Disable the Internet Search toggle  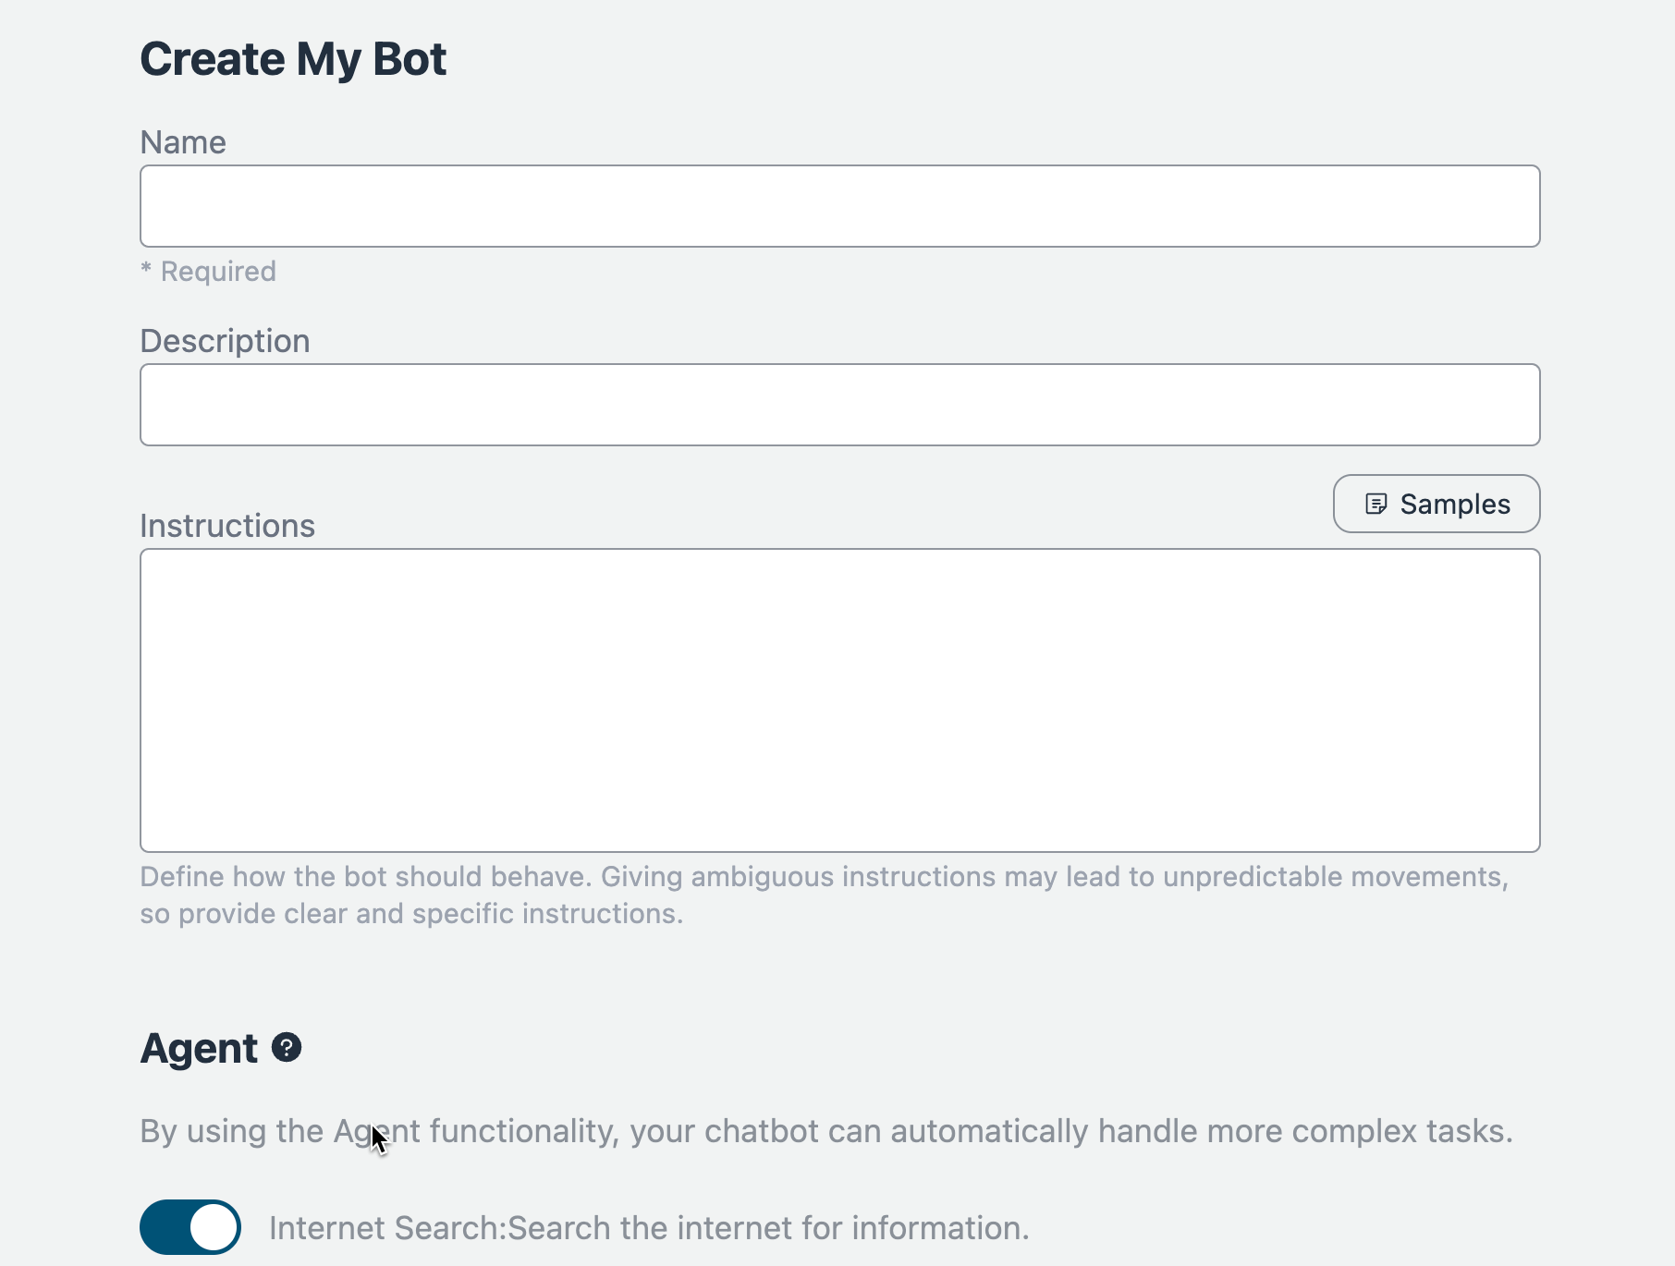[x=190, y=1227]
